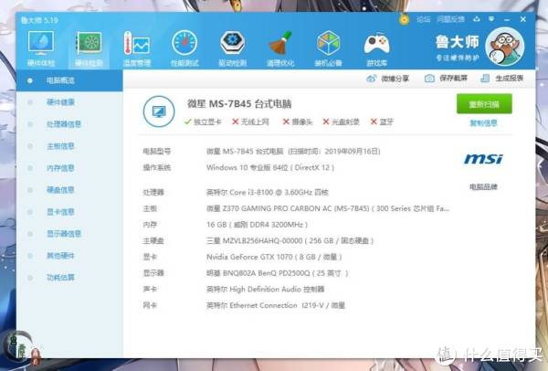The image size is (548, 371).
Task: Click the 鲁大师 mascot avatar
Action: [505, 47]
